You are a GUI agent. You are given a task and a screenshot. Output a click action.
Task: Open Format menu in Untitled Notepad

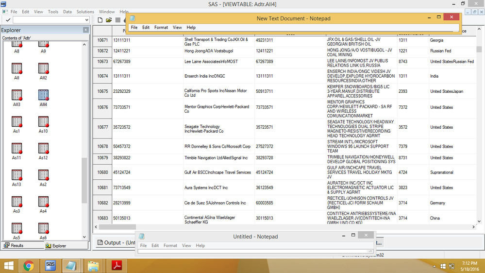coord(170,245)
